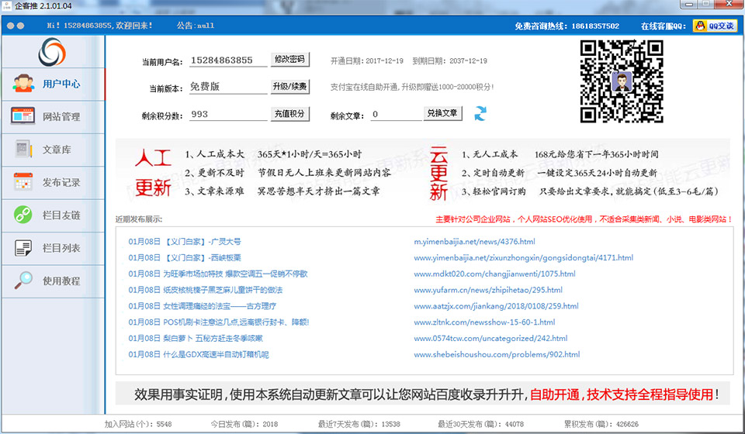Click the 最近7天发布 13538 status entry
The image size is (745, 434).
[x=359, y=424]
